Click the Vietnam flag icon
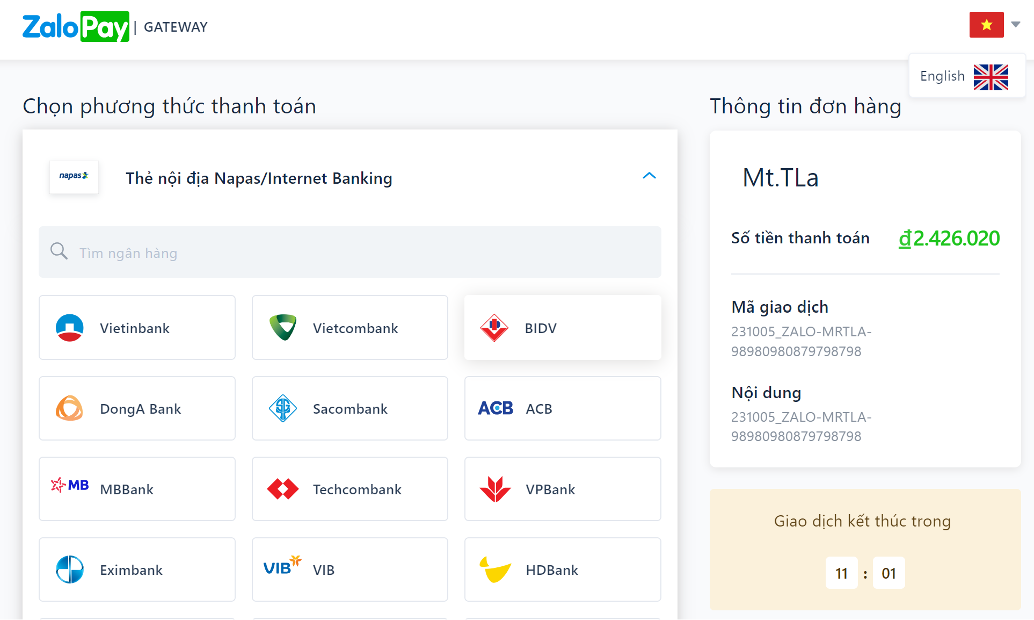1034x620 pixels. pos(986,25)
